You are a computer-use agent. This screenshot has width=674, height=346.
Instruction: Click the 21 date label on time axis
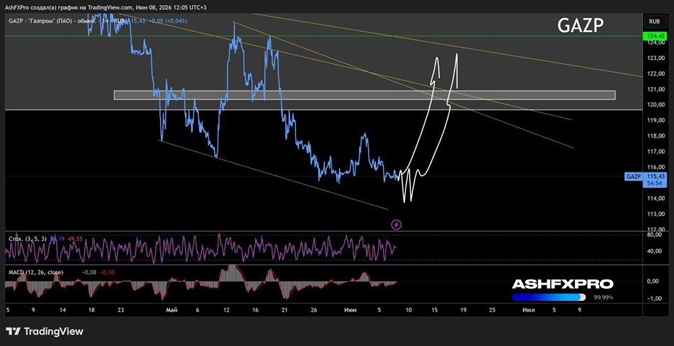pyautogui.click(x=284, y=310)
